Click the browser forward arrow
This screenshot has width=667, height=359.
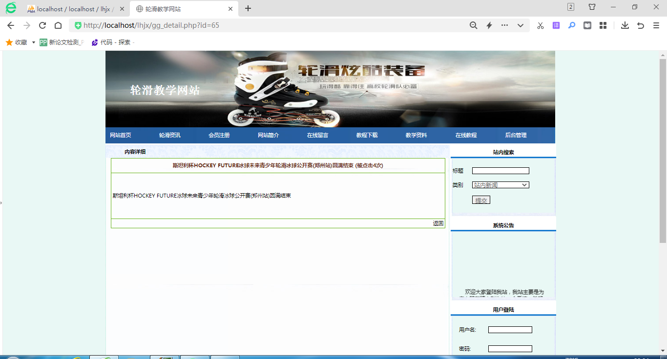click(x=26, y=25)
